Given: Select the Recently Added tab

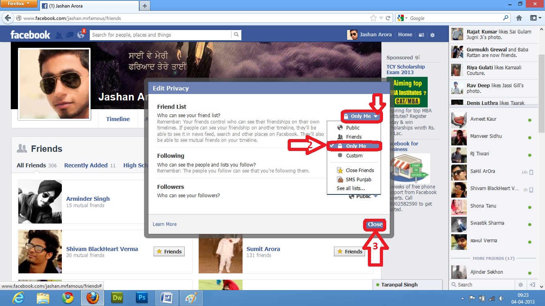Looking at the screenshot, I should tap(90, 165).
